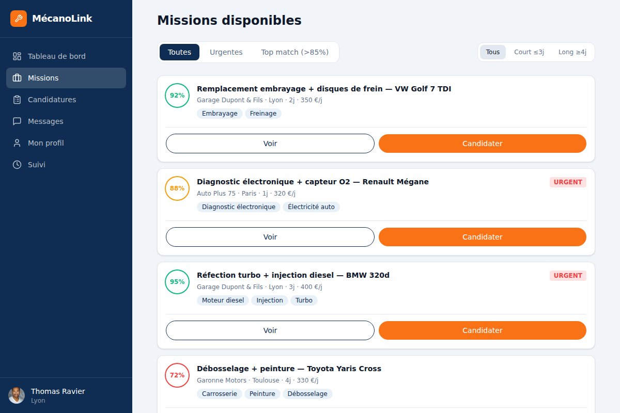Go to Messages section
620x413 pixels.
[66, 121]
